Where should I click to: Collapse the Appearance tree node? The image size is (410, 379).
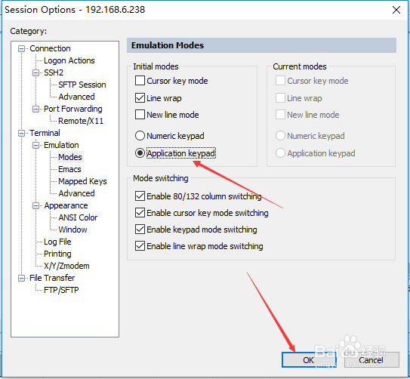35,205
